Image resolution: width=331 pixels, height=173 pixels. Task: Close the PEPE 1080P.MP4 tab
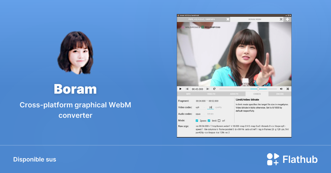pyautogui.click(x=228, y=19)
